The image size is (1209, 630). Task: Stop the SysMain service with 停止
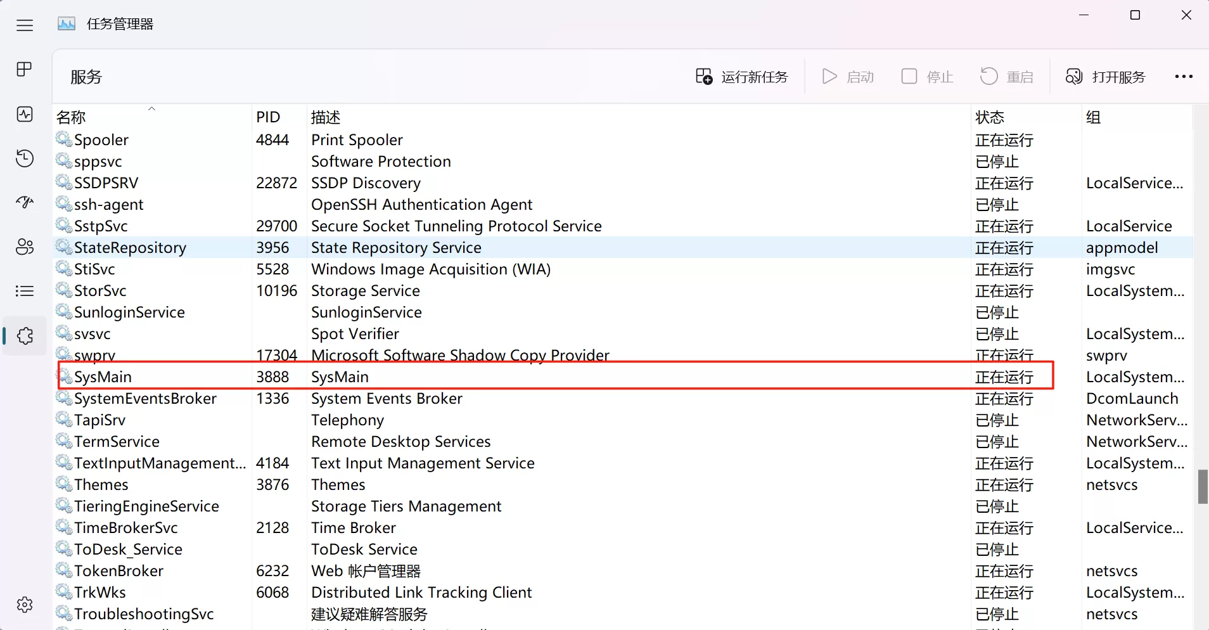pyautogui.click(x=926, y=76)
